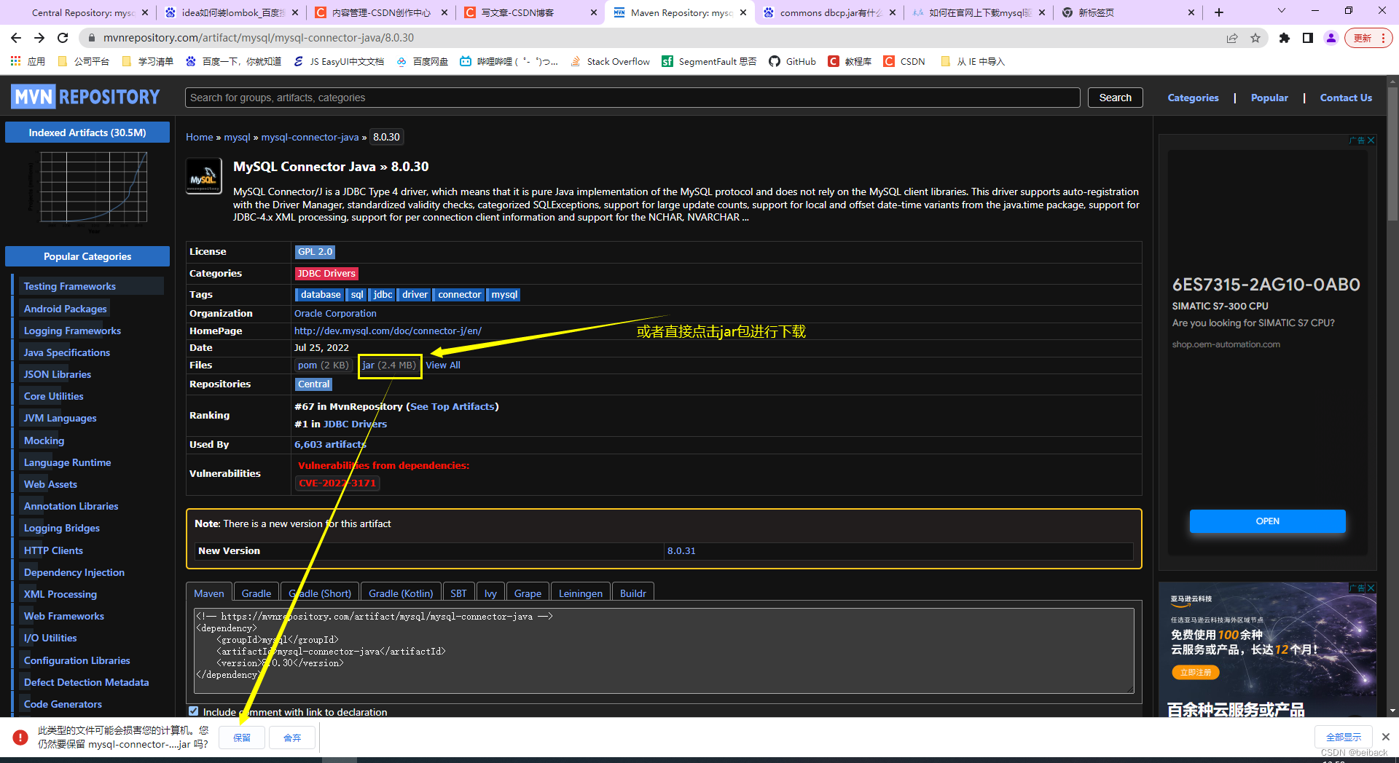1399x763 pixels.
Task: Select the Leiningen dependency tab
Action: (581, 593)
